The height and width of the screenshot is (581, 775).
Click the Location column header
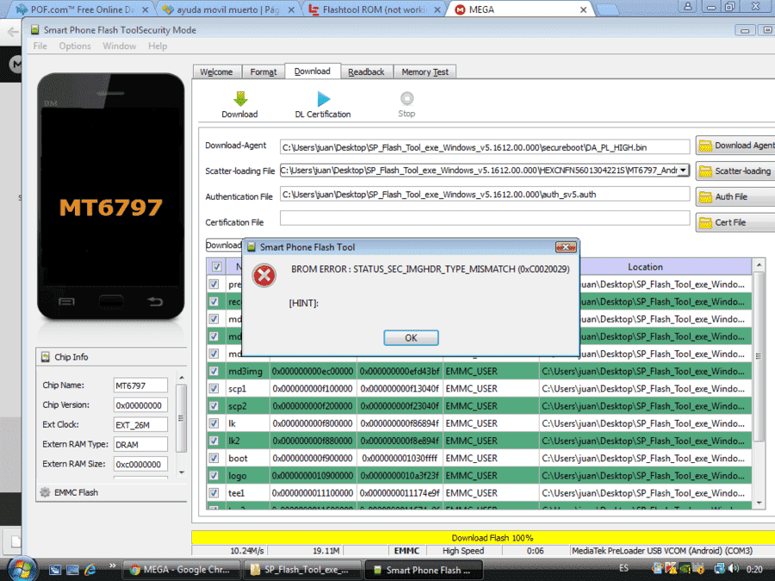click(646, 267)
